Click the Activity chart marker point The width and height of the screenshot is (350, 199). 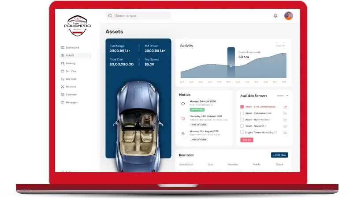[231, 65]
